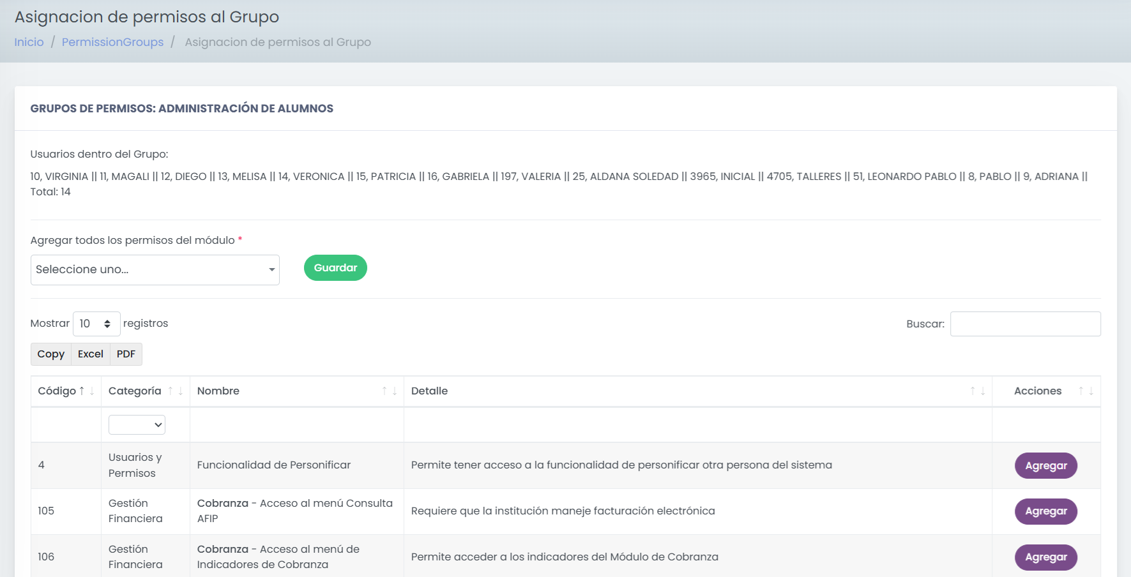Screen dimensions: 1131x577
Task: Sort table by Nombre column header
Action: (x=296, y=391)
